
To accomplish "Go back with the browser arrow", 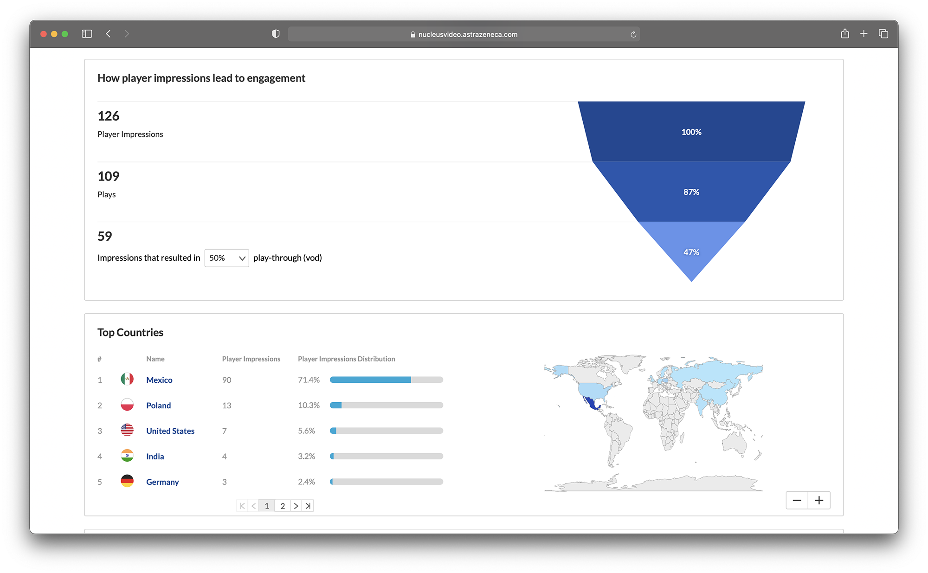I will (x=108, y=34).
